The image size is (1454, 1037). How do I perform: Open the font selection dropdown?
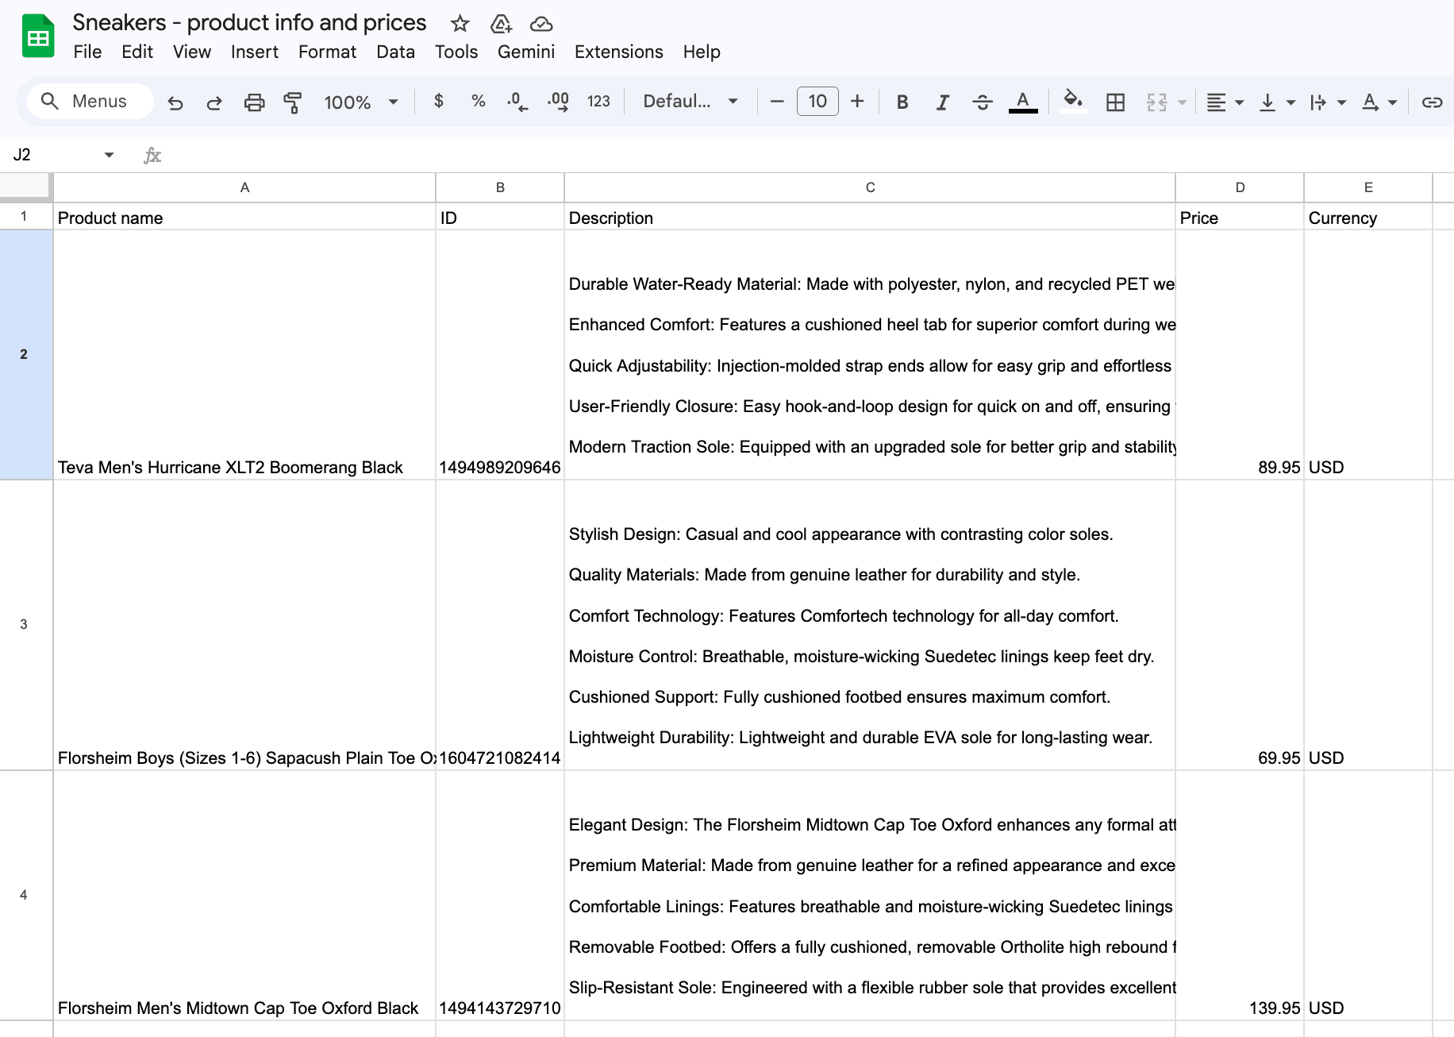pos(689,102)
